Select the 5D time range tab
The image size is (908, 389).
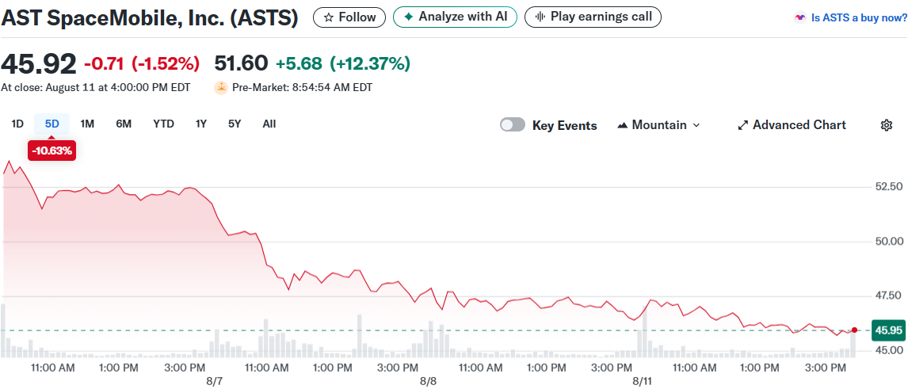[52, 124]
